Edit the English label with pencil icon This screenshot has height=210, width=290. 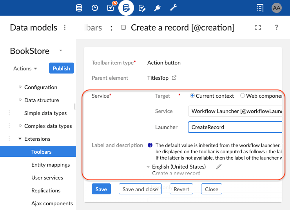(x=219, y=167)
